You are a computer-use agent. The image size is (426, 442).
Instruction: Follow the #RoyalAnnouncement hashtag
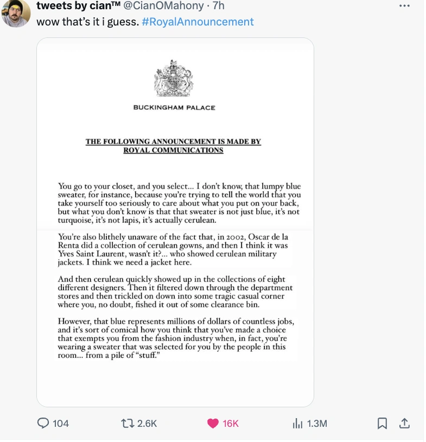pyautogui.click(x=197, y=22)
